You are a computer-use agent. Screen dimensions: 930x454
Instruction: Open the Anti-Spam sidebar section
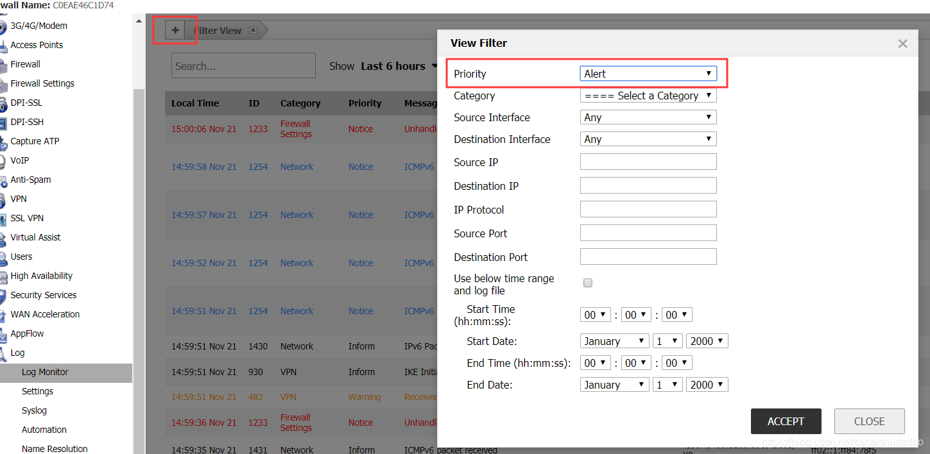(31, 180)
